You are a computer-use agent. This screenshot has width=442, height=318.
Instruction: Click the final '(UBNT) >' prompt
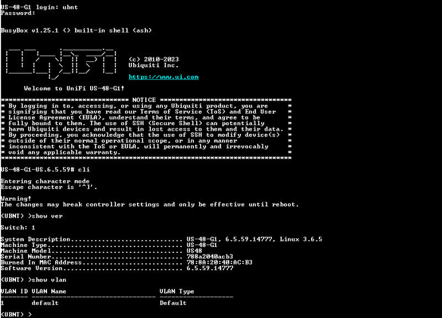tap(16, 314)
